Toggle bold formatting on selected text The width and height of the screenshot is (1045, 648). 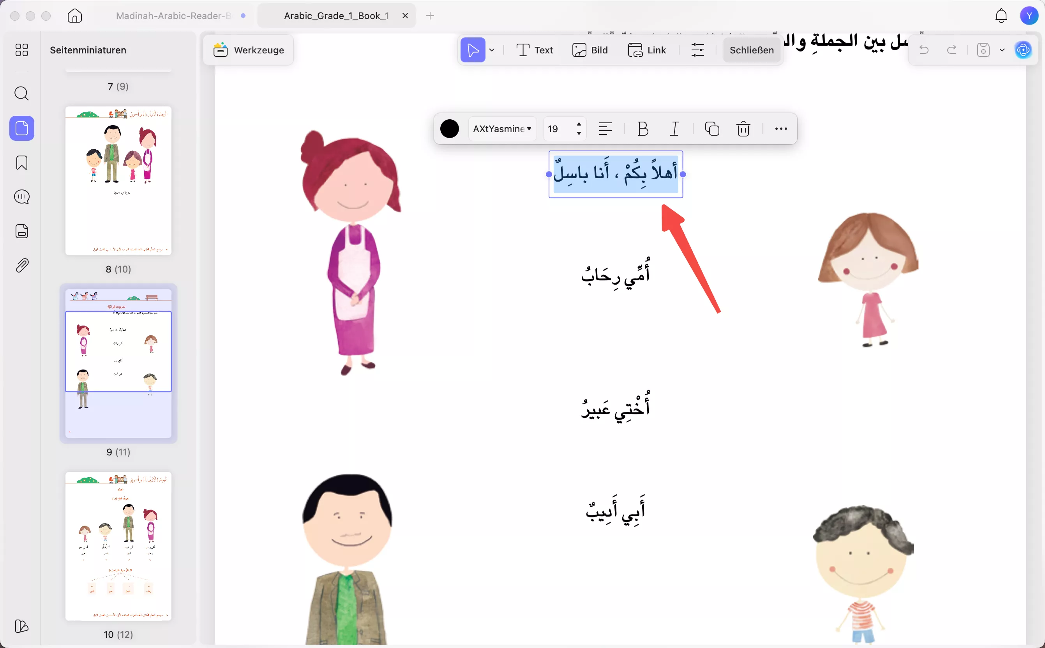(642, 129)
